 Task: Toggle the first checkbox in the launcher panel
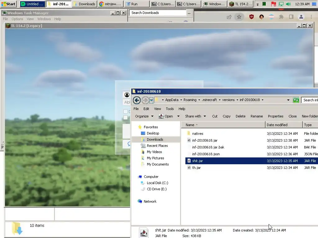click(x=125, y=112)
